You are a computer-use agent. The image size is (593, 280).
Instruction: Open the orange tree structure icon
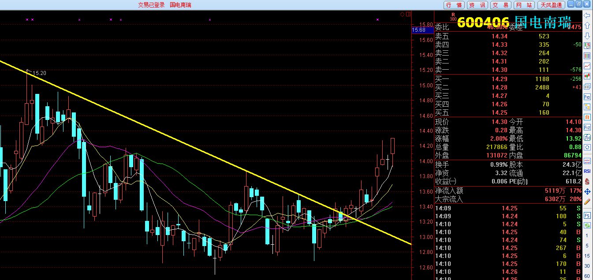tap(587, 107)
